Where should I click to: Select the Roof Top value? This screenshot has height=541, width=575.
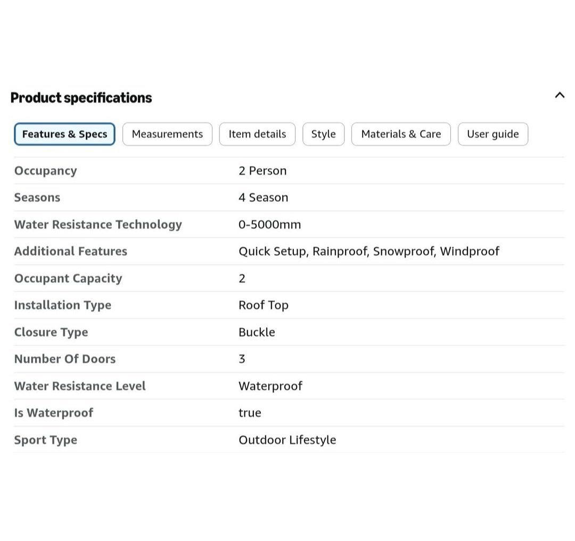(264, 305)
